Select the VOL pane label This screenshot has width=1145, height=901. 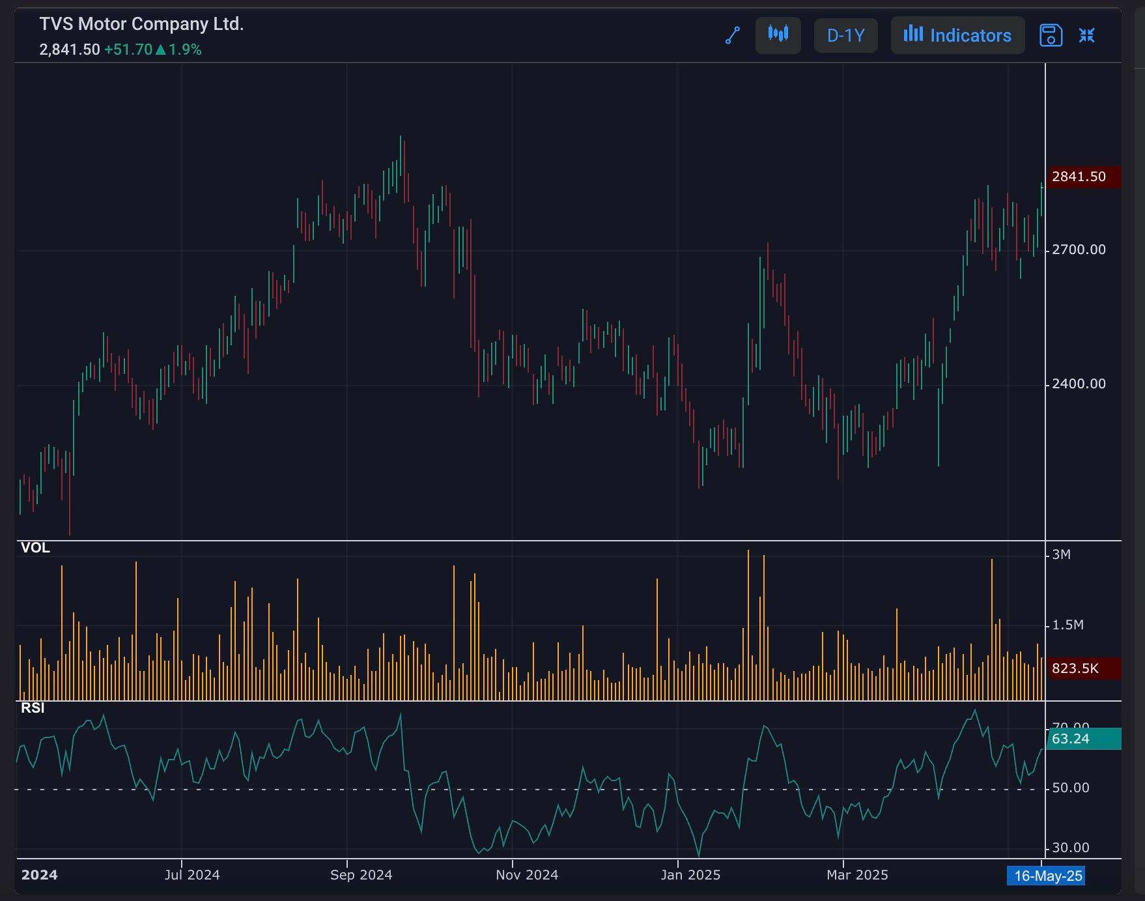pyautogui.click(x=35, y=548)
